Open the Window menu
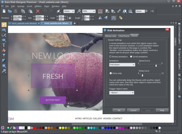 pyautogui.click(x=56, y=6)
